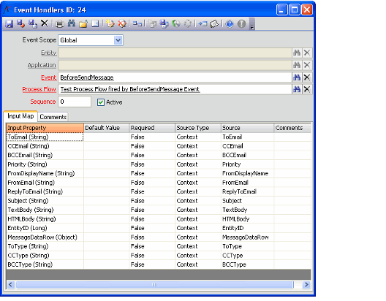The image size is (386, 301).
Task: Click the Event label link
Action: (48, 77)
